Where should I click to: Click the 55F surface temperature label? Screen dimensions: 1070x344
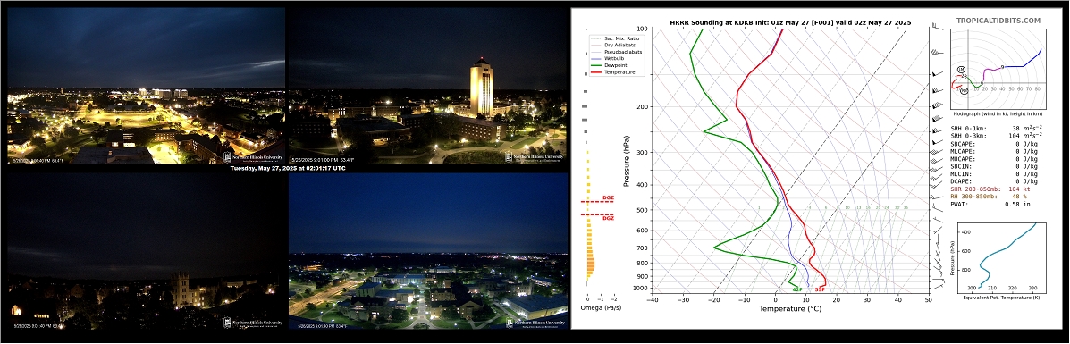(820, 289)
